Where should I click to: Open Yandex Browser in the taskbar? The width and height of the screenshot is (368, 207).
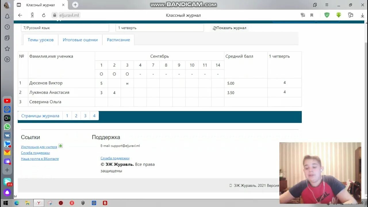(39, 203)
